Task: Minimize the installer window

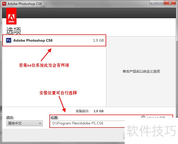Action: [x=153, y=3]
